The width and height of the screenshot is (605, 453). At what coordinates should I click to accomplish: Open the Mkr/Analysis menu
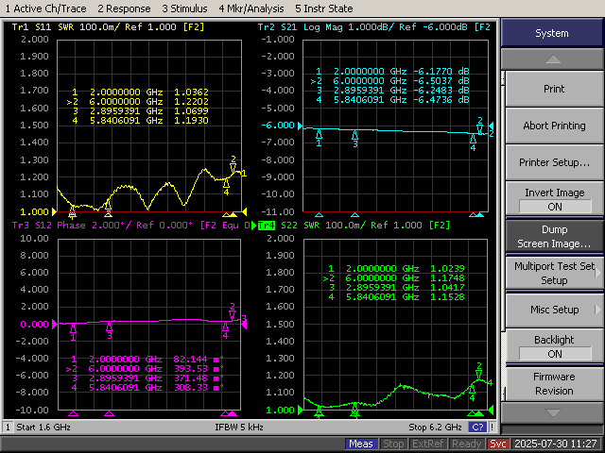click(251, 8)
